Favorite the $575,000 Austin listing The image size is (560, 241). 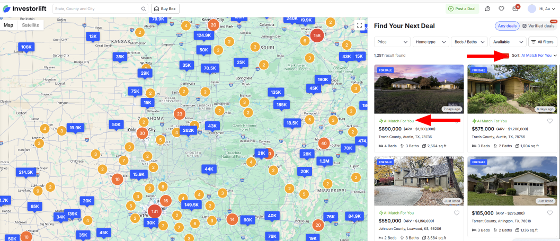(549, 121)
